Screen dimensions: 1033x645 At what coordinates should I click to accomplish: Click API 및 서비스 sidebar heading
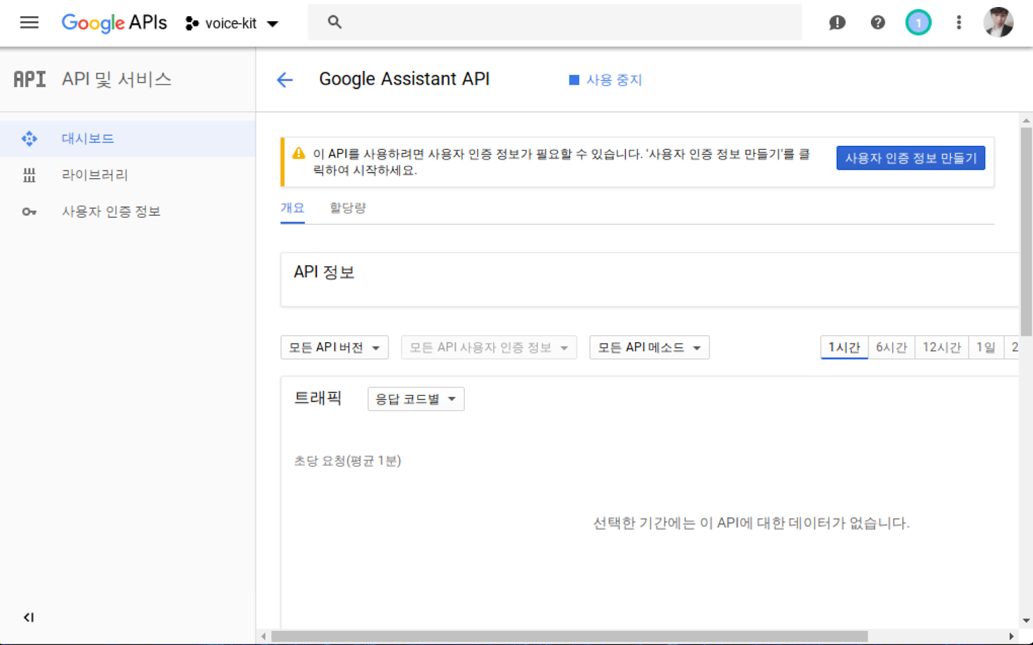point(117,79)
